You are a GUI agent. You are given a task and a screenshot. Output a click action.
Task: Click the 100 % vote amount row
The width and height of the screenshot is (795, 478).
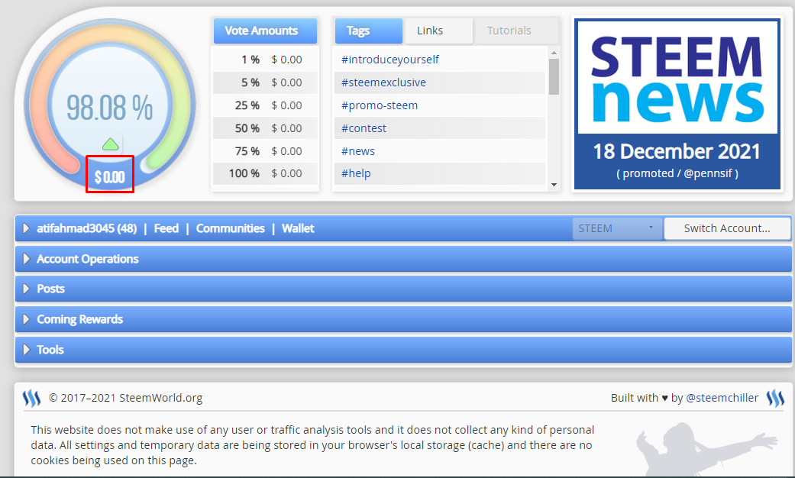pyautogui.click(x=265, y=173)
